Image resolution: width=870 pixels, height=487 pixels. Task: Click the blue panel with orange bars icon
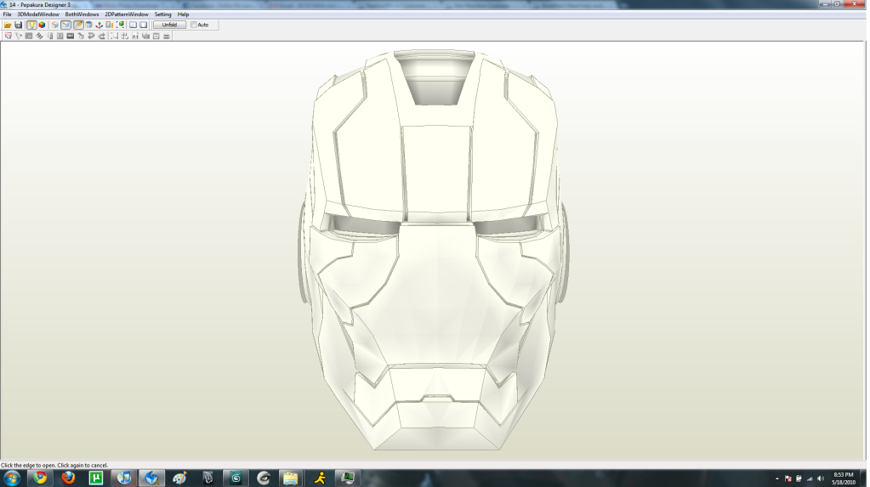pos(110,25)
